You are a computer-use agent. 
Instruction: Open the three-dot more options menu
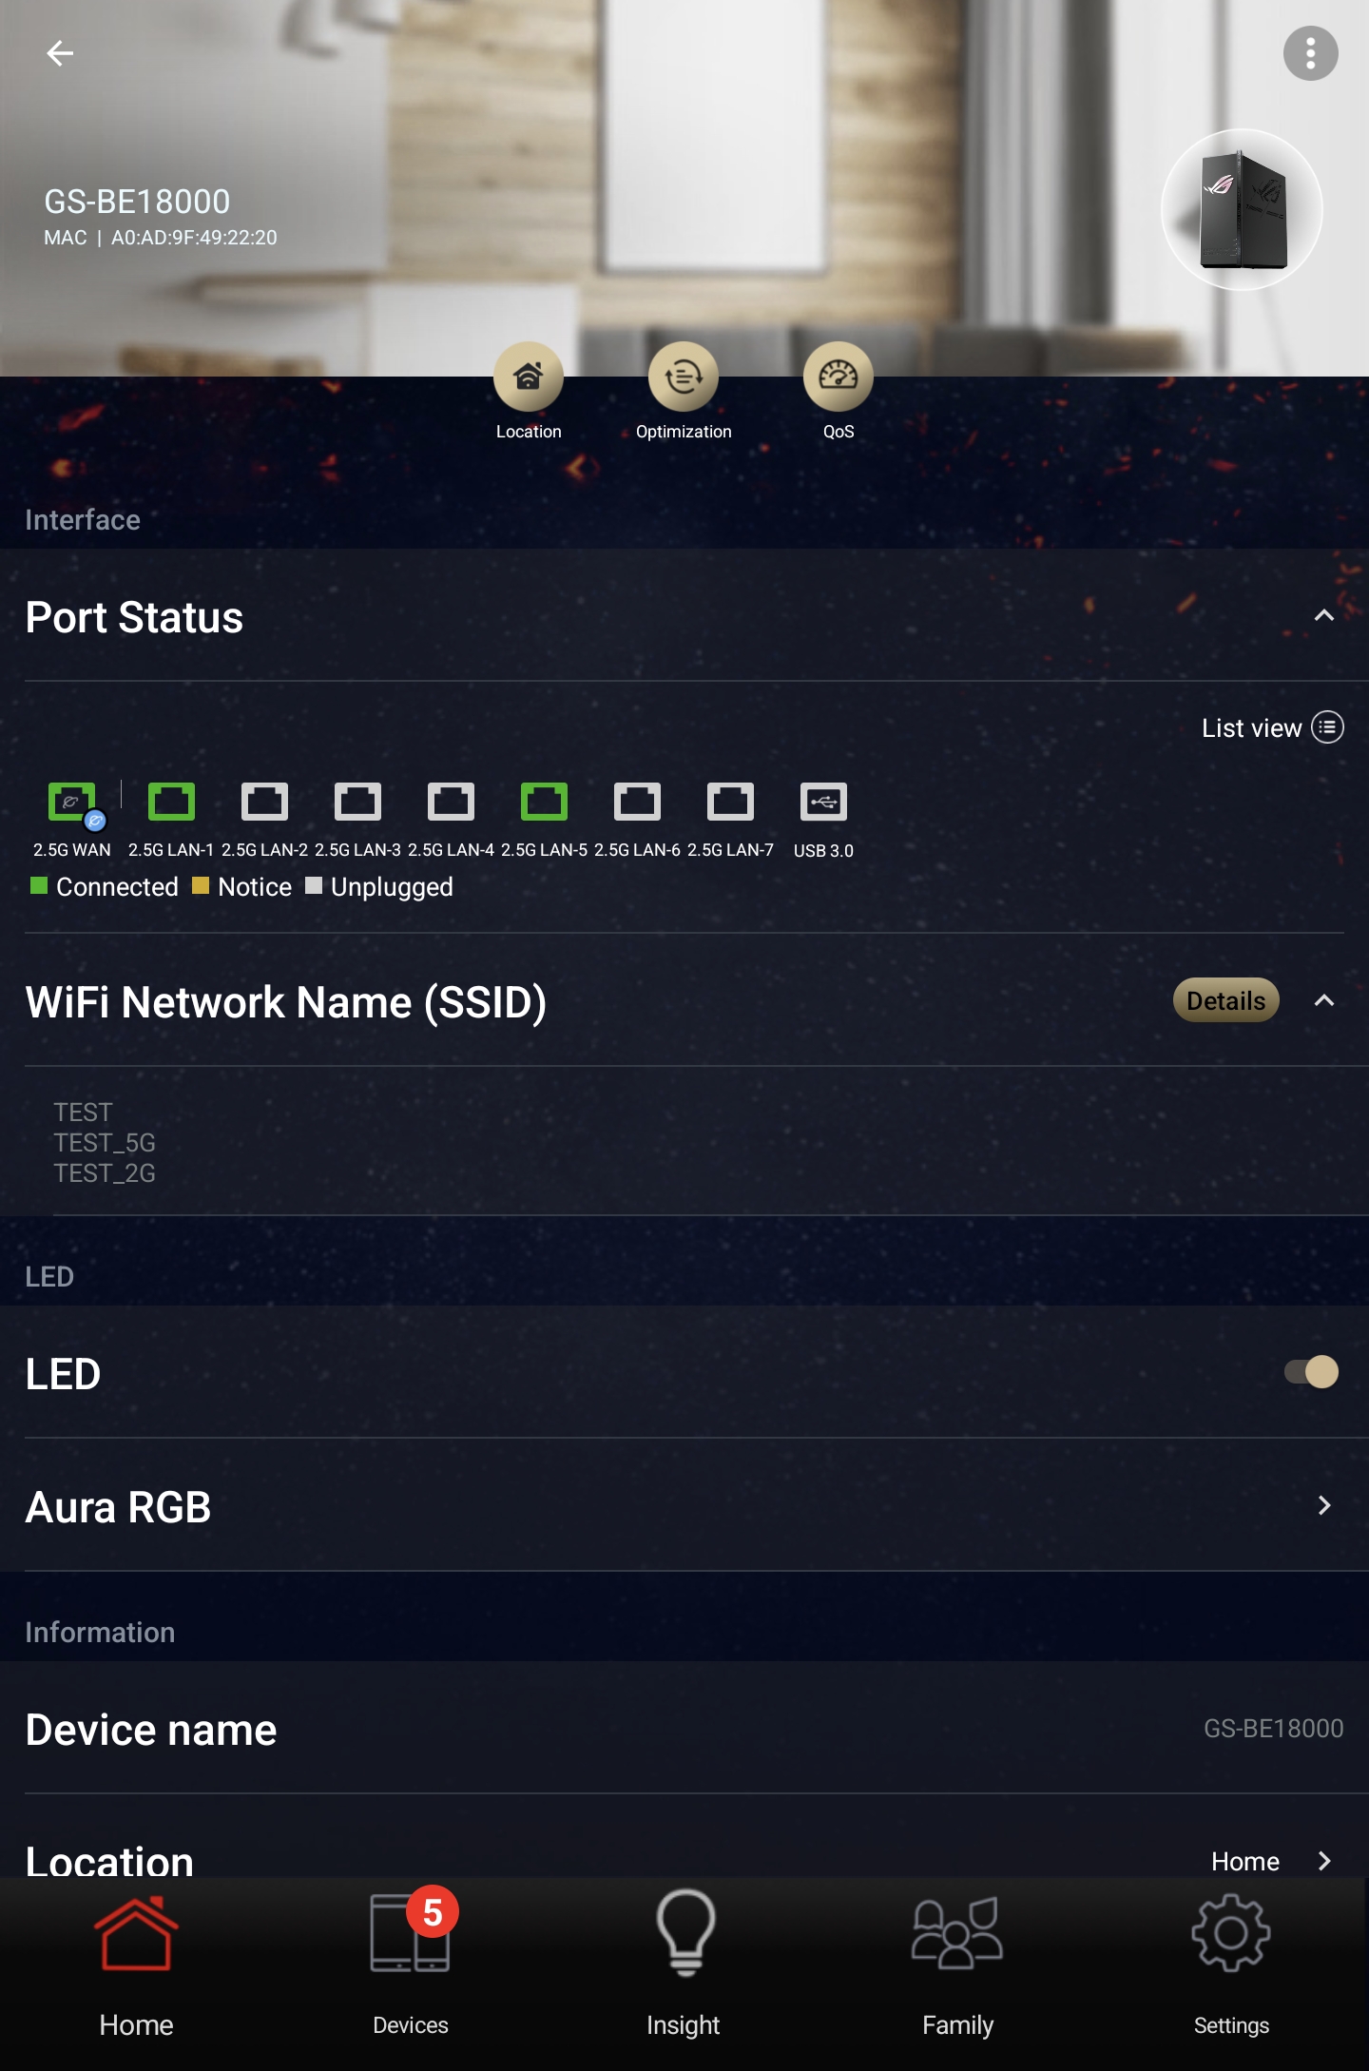pos(1310,53)
